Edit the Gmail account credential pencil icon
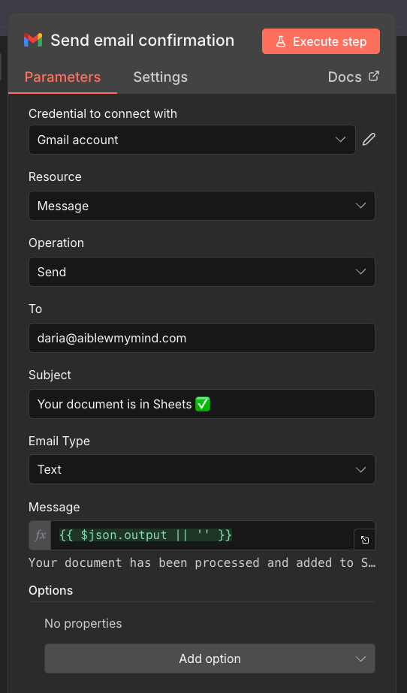This screenshot has height=693, width=407. coord(369,140)
